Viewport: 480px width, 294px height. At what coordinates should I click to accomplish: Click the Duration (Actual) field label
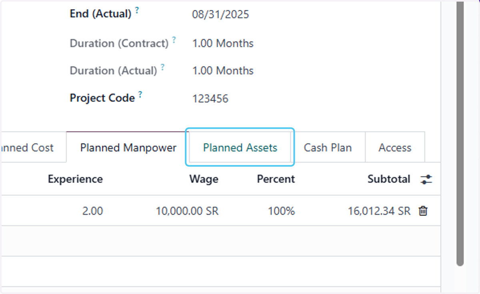pyautogui.click(x=114, y=71)
